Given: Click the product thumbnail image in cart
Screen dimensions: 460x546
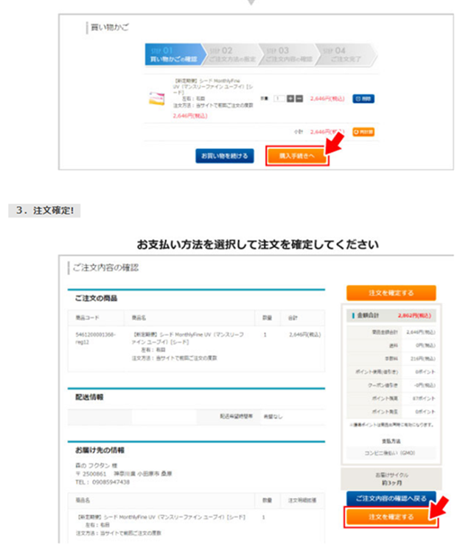Looking at the screenshot, I should 158,97.
